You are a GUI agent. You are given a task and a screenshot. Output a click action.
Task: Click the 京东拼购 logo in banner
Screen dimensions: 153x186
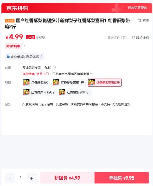click(17, 8)
